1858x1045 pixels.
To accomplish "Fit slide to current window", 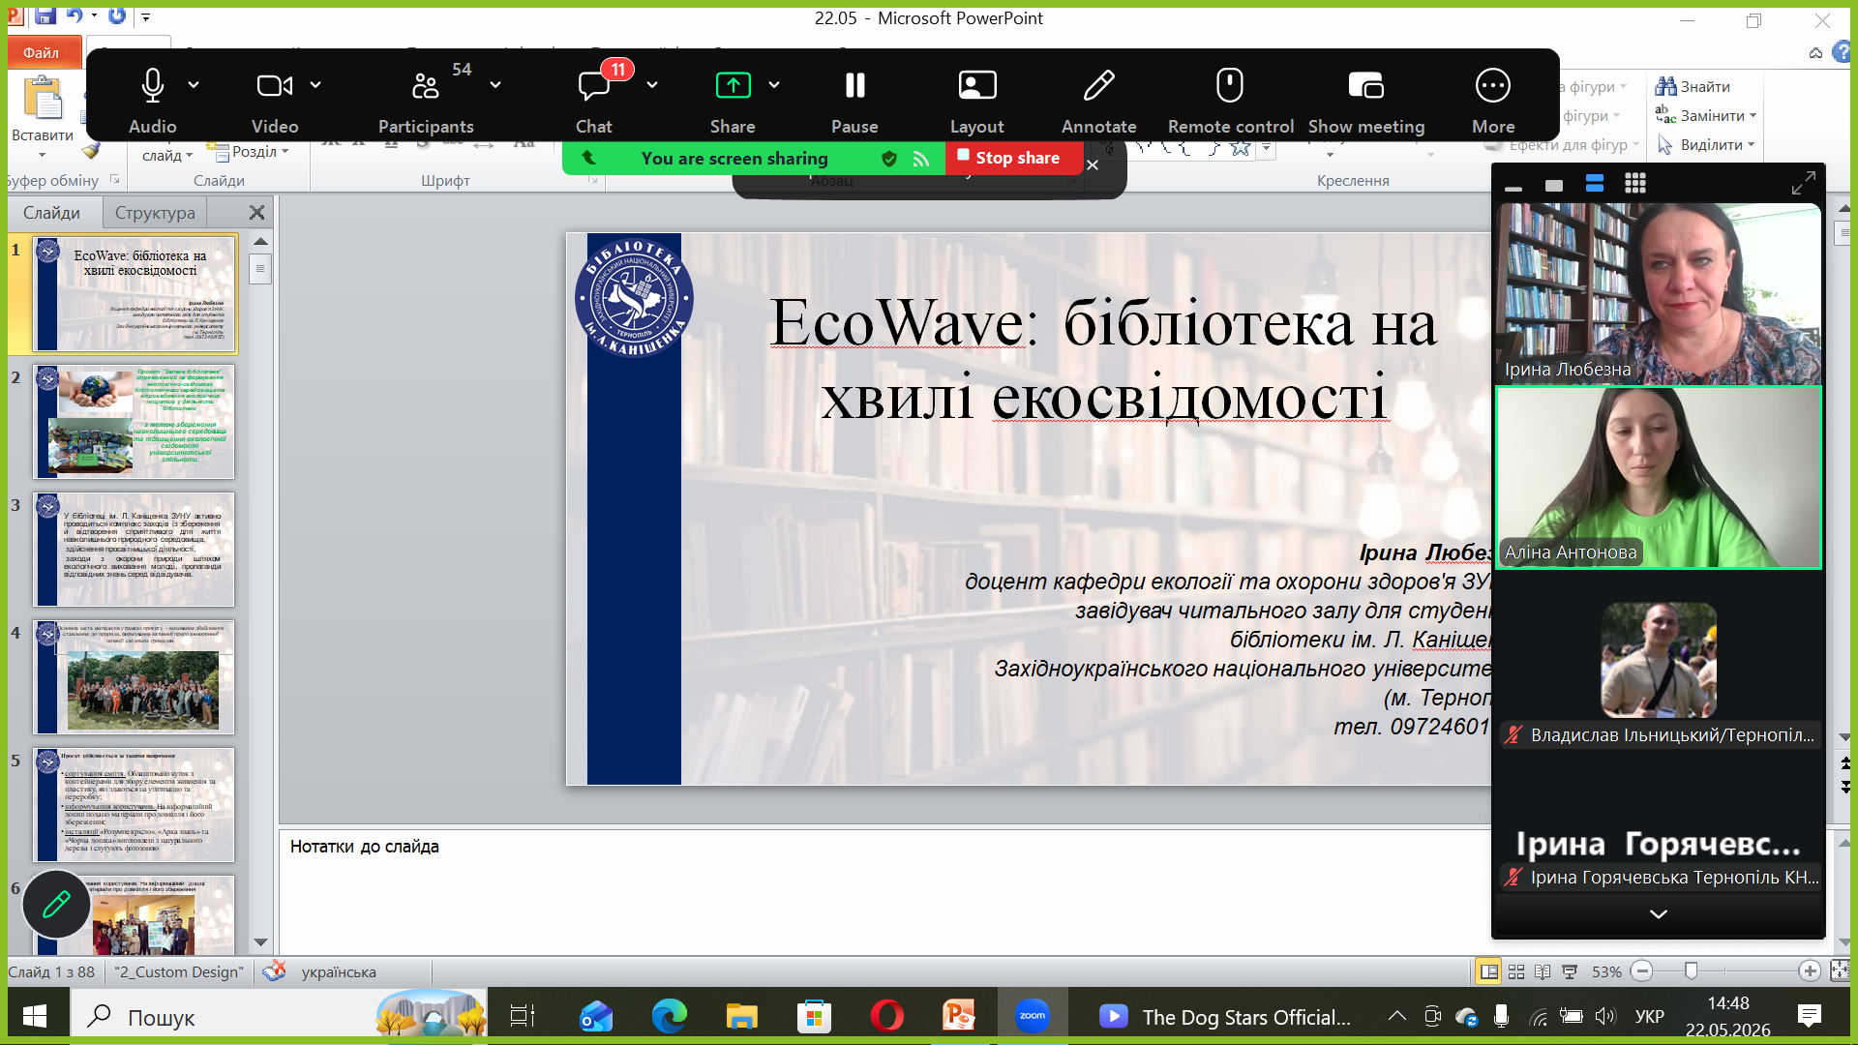I will click(x=1840, y=971).
